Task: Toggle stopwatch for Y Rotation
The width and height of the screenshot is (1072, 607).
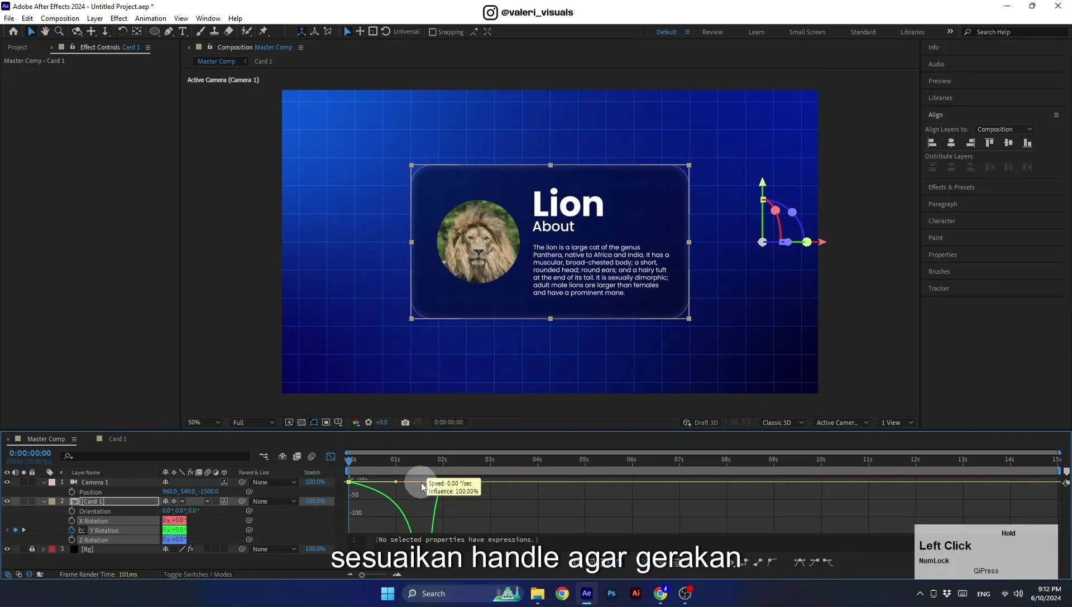Action: 71,531
